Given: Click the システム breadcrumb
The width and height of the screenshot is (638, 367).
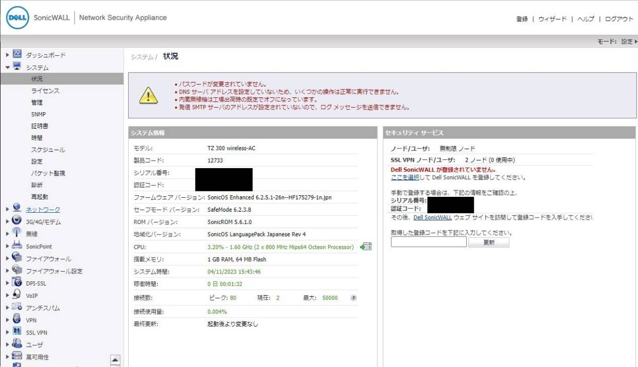Looking at the screenshot, I should coord(142,57).
